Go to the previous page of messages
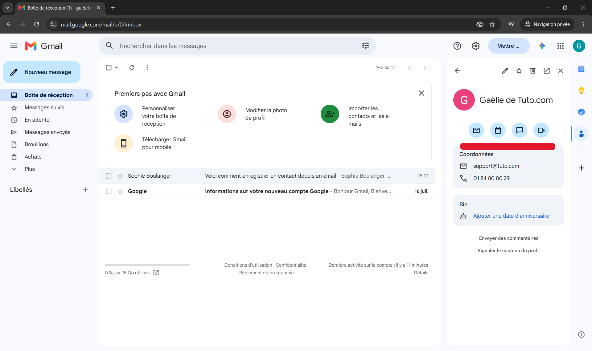The image size is (592, 351). coord(409,67)
